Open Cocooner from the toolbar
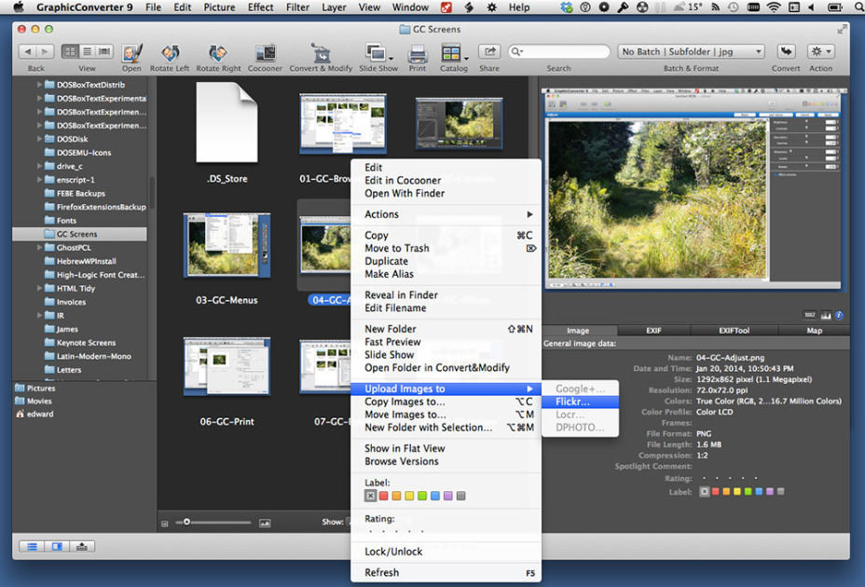 pyautogui.click(x=266, y=52)
